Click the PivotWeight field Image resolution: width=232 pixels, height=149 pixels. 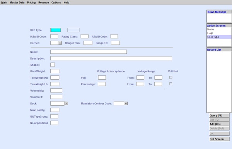[x=55, y=71]
